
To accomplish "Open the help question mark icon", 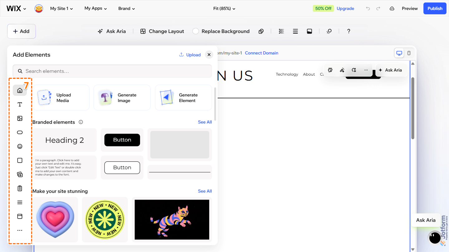I will click(349, 31).
